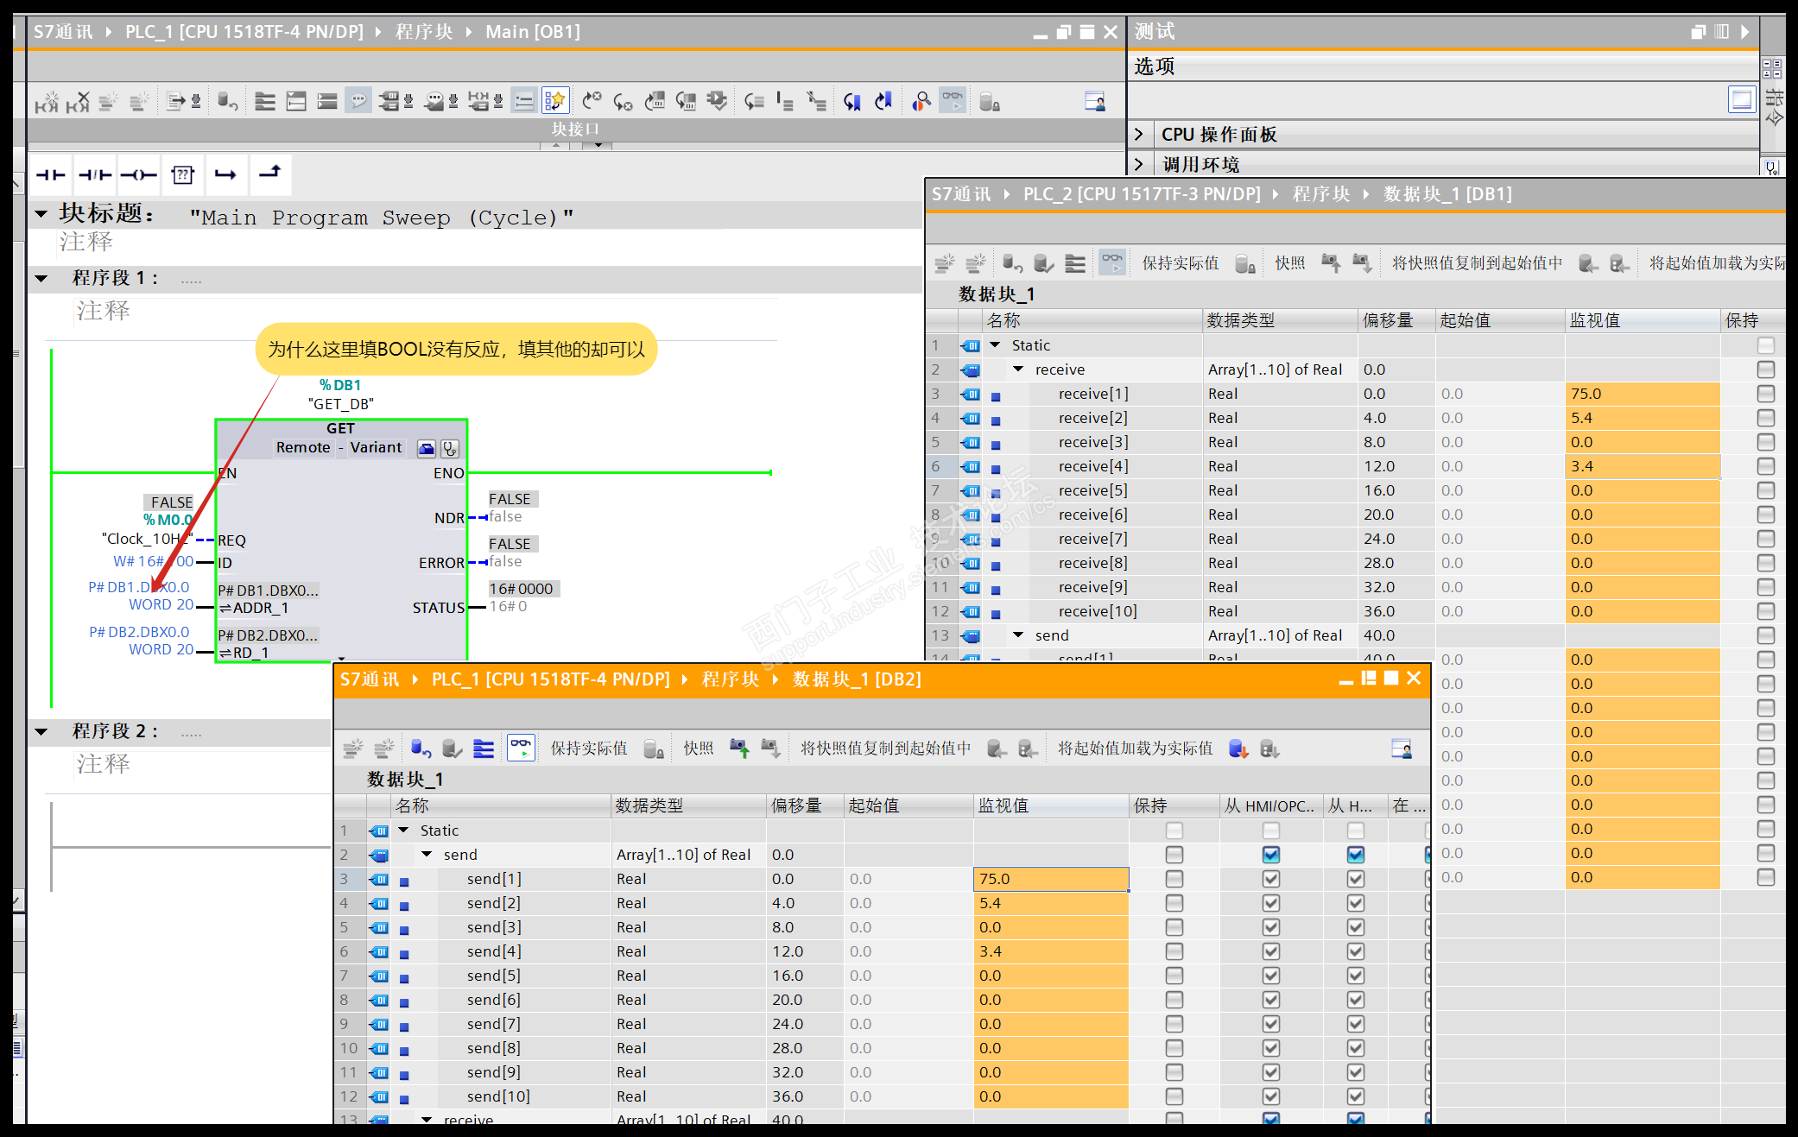Collapse the receive array in DB1
Image resolution: width=1798 pixels, height=1137 pixels.
tap(1019, 370)
